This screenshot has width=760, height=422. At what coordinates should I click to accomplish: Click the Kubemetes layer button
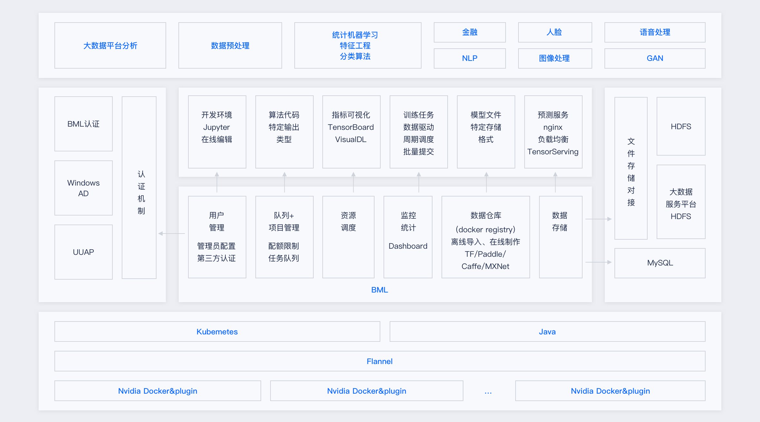tap(217, 331)
